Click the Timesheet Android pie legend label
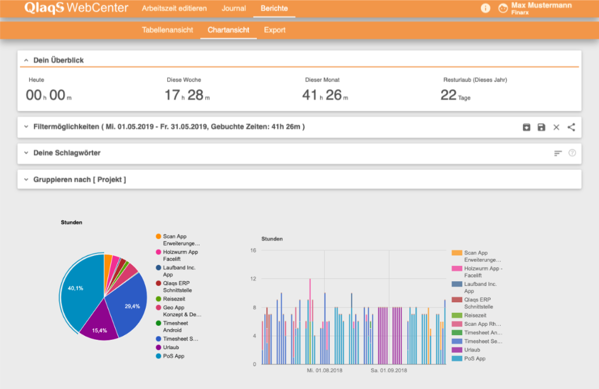 175,327
